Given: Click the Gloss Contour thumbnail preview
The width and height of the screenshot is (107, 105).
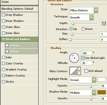Looking at the screenshot, I should tap(74, 71).
